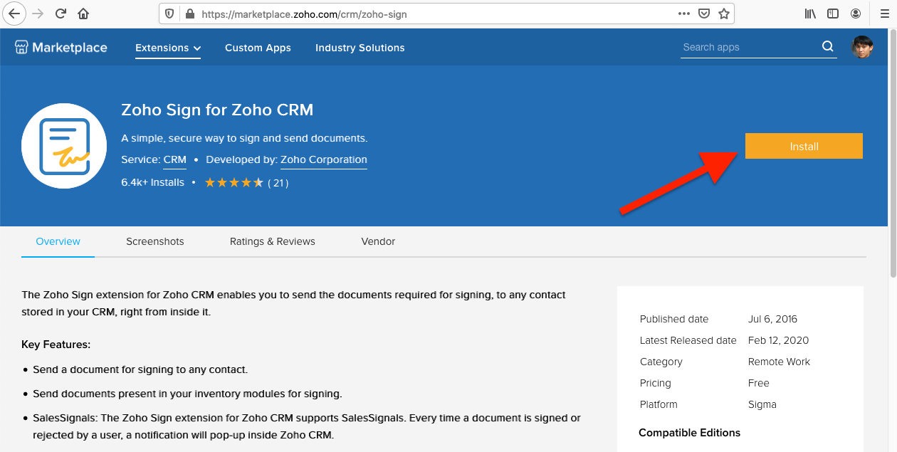Image resolution: width=897 pixels, height=452 pixels.
Task: Expand the Extensions dropdown menu
Action: coord(168,48)
